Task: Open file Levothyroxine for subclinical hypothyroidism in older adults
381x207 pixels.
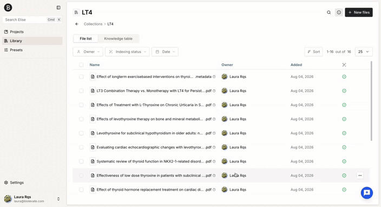Action: pos(154,133)
